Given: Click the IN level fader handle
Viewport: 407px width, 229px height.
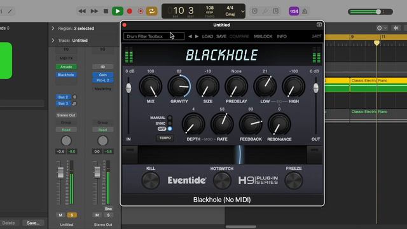Looking at the screenshot, I should click(128, 88).
